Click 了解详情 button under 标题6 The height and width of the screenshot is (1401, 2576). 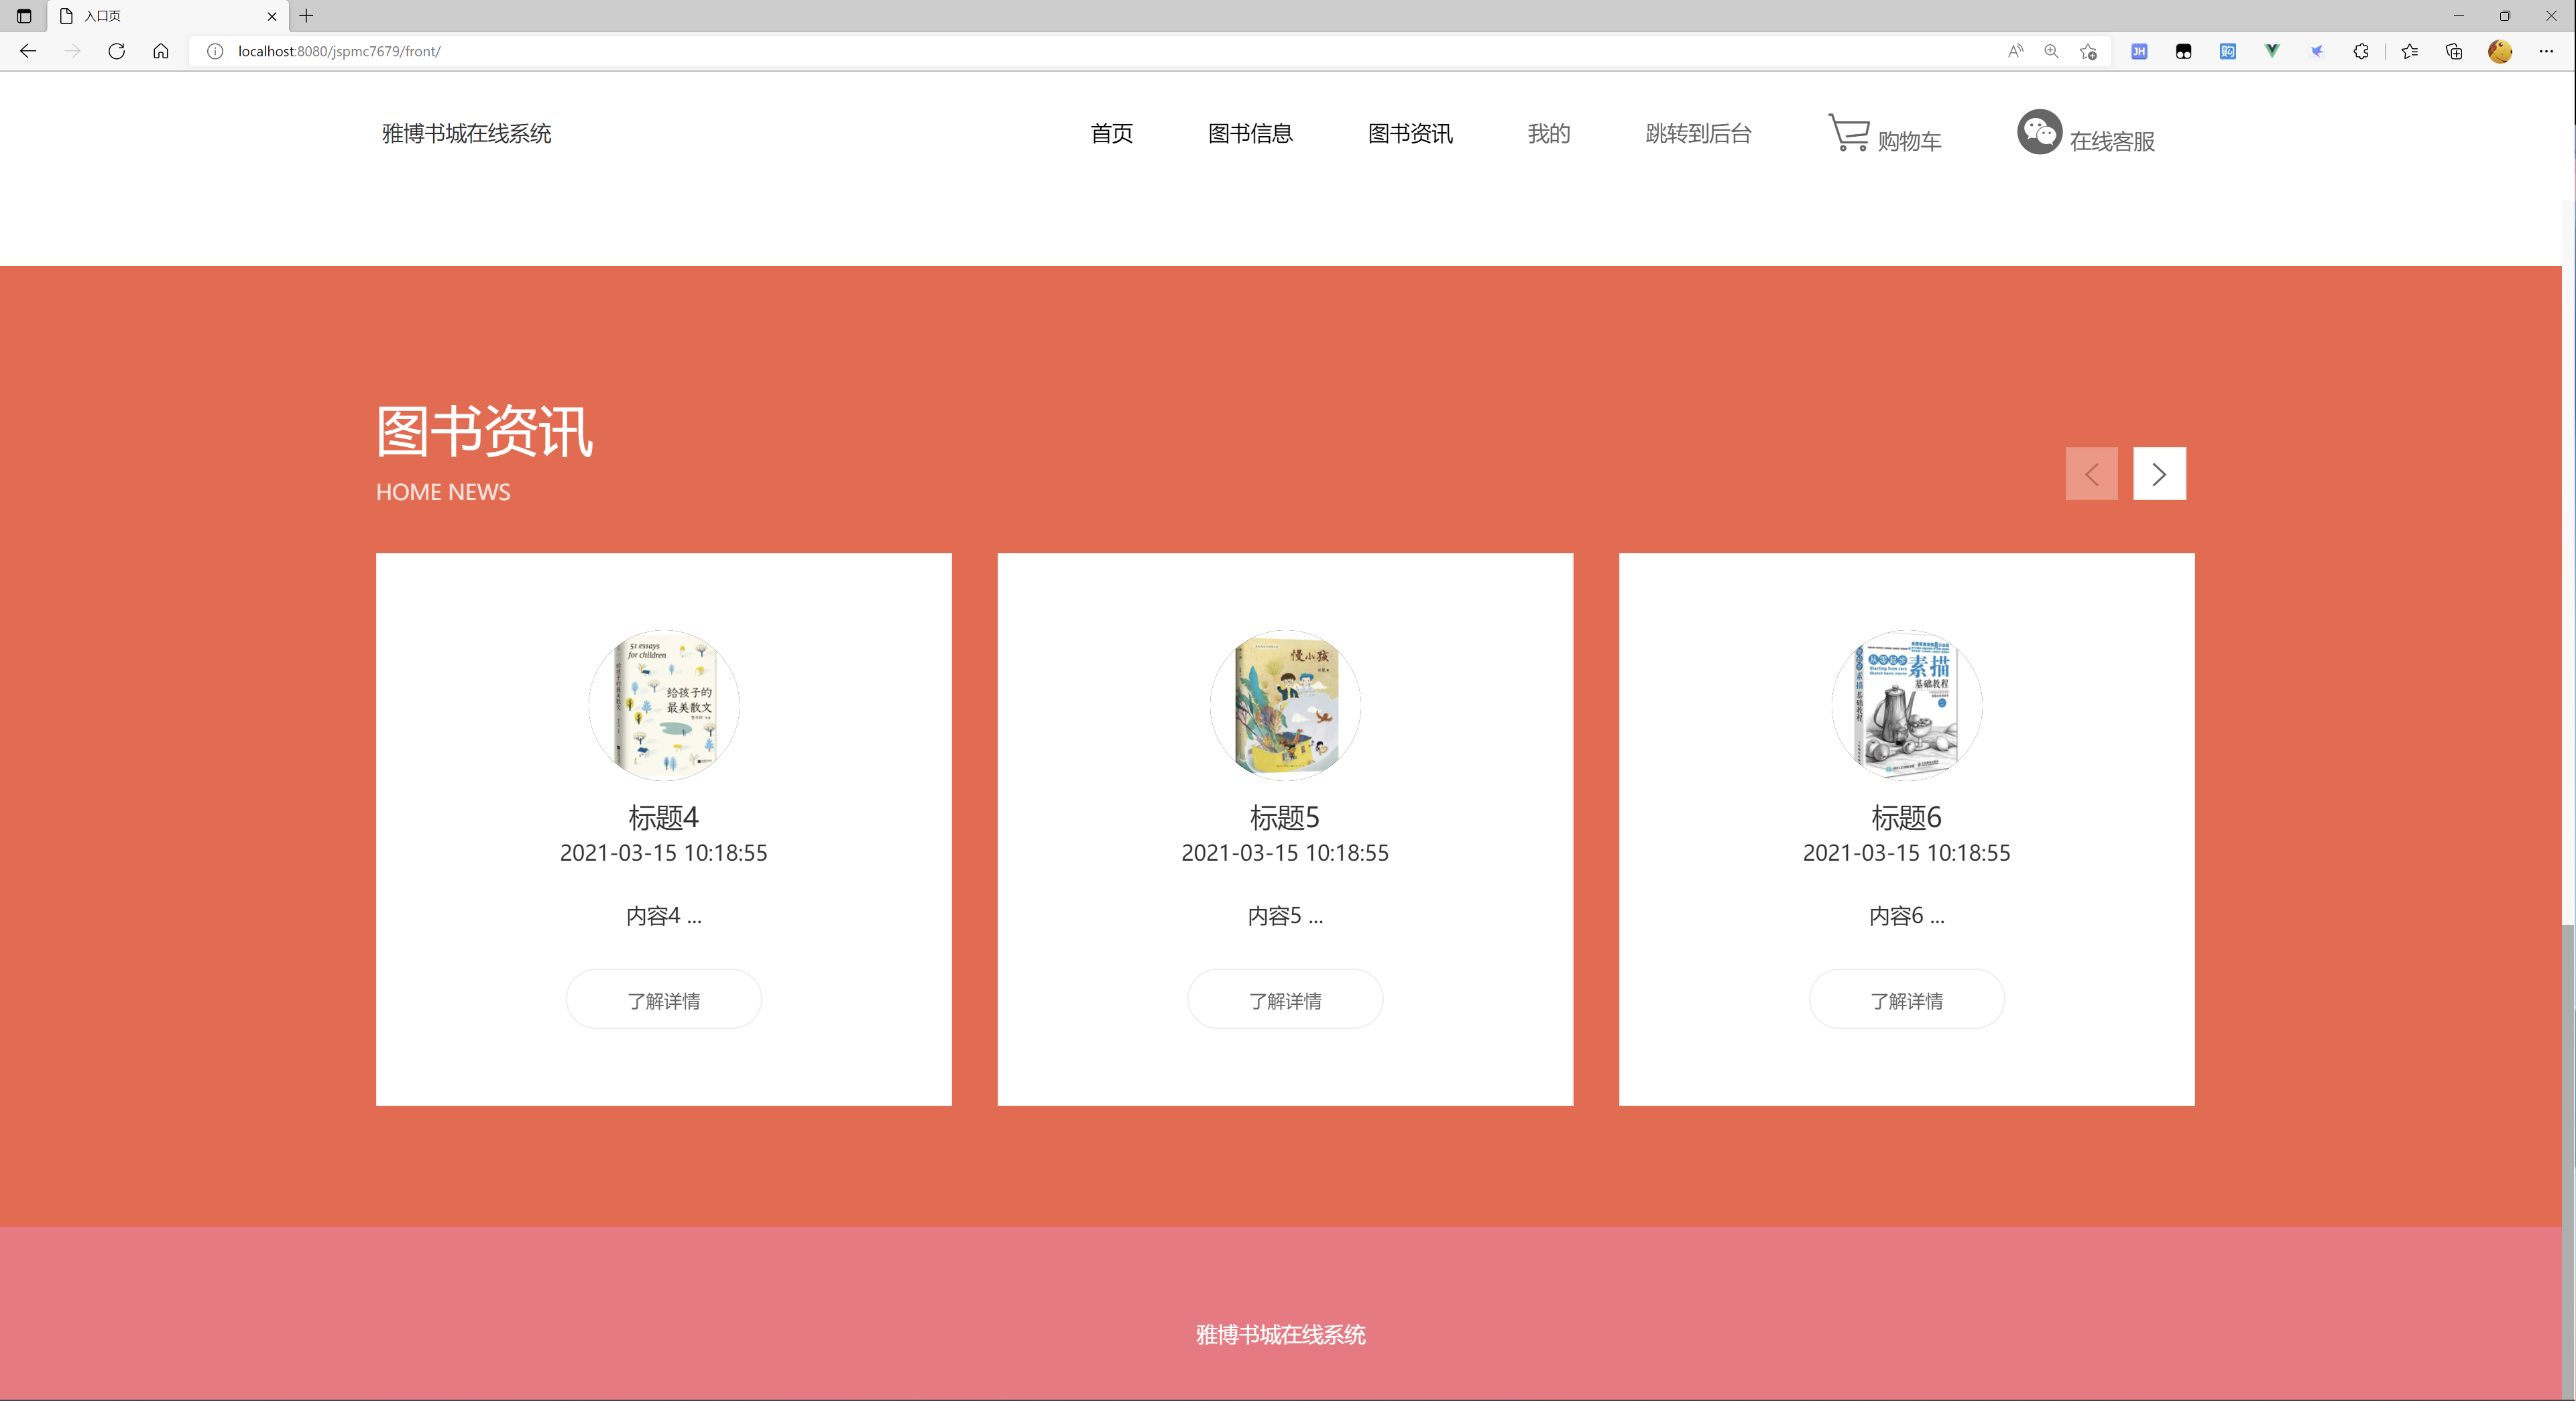tap(1906, 1000)
